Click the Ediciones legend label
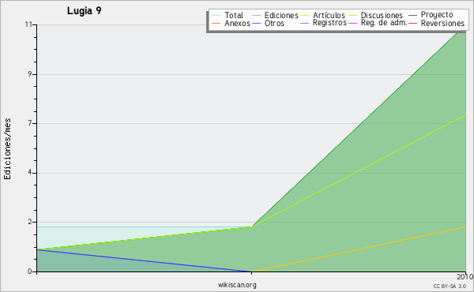This screenshot has width=474, height=292. [281, 15]
